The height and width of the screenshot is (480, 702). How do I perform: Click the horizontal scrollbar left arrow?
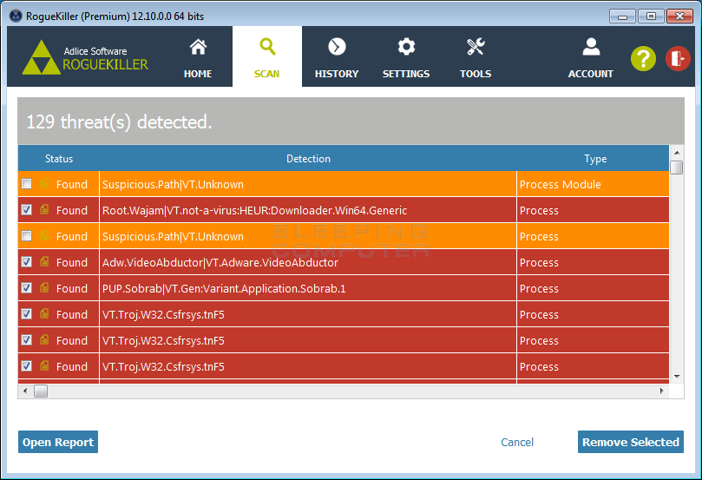click(25, 391)
